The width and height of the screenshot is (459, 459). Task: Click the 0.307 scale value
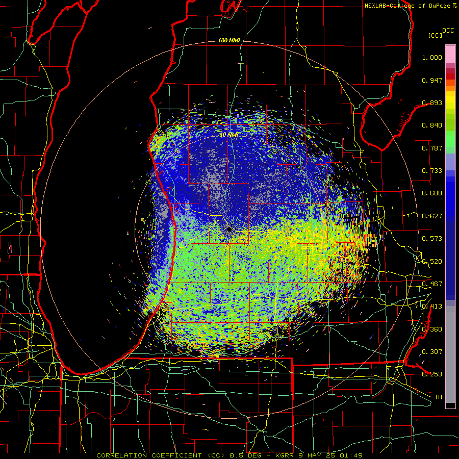[432, 352]
